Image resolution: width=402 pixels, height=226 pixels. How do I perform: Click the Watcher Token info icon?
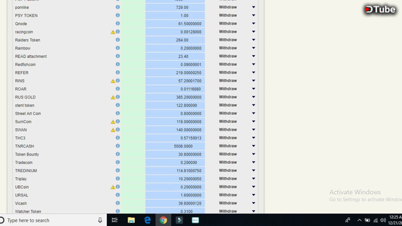[117, 211]
